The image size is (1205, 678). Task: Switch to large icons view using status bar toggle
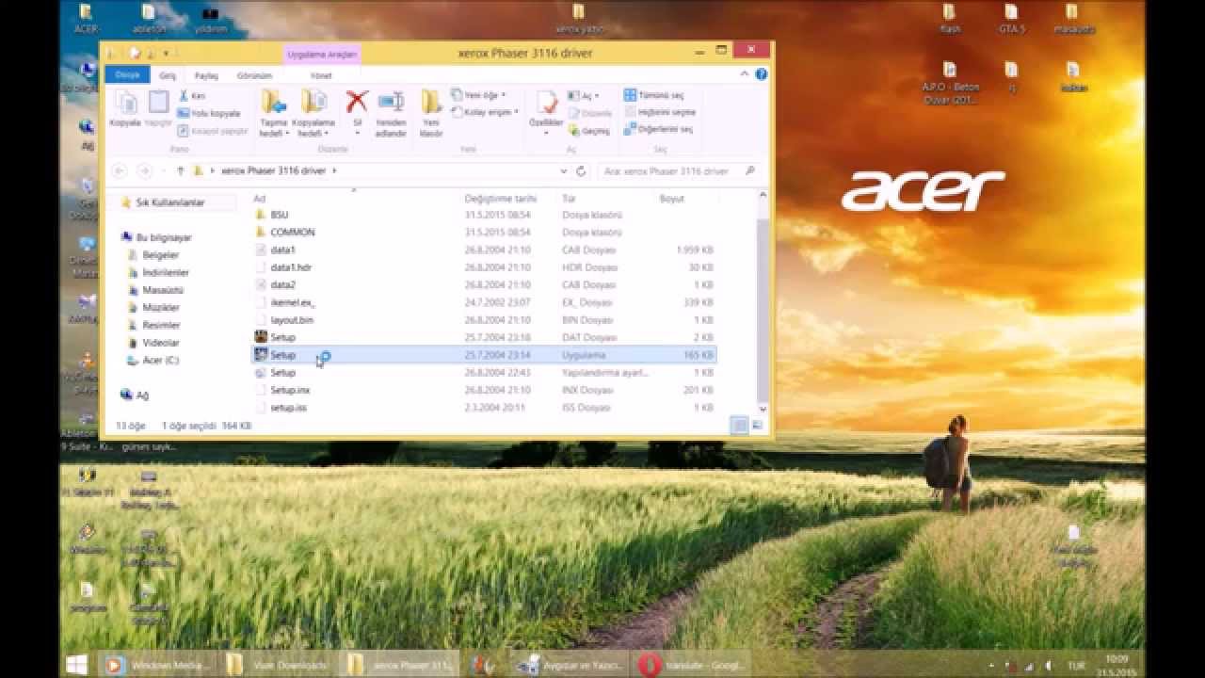pos(757,426)
